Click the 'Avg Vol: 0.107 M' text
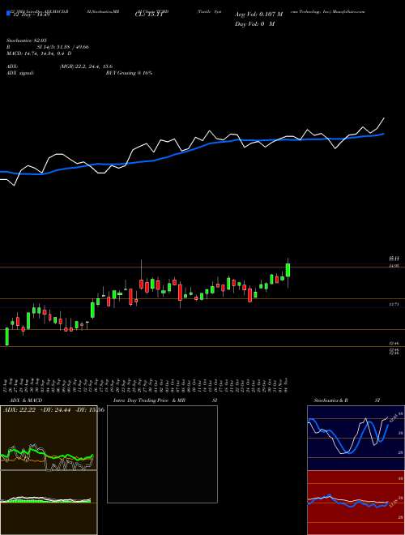Screen dimensions: 405x535 pyautogui.click(x=258, y=15)
